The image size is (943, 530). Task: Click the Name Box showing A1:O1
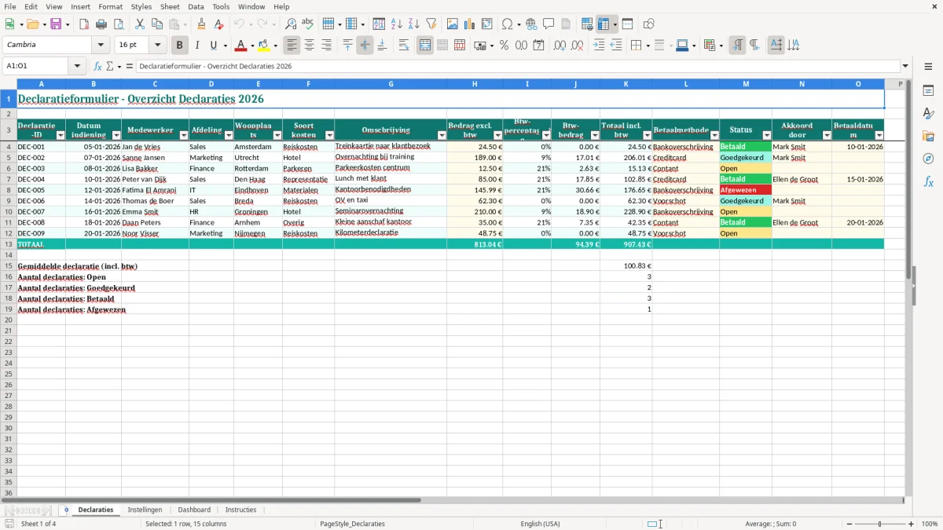[39, 66]
